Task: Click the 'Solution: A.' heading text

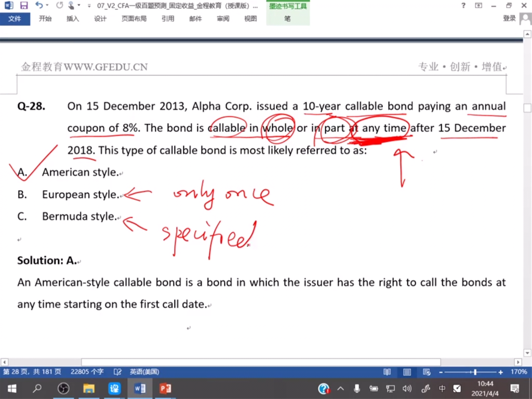Action: [x=47, y=260]
